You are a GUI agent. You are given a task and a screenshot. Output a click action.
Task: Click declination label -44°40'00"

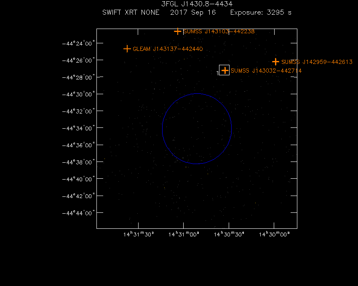[78, 179]
